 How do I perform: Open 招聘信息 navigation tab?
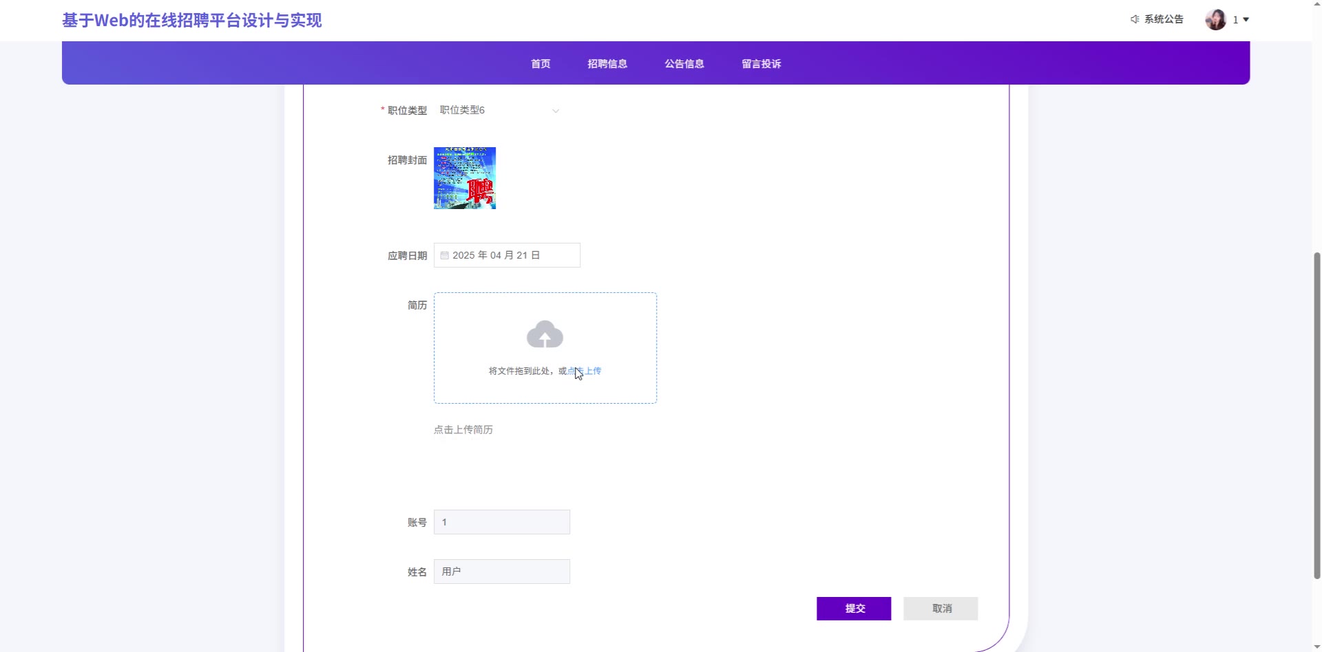coord(607,64)
